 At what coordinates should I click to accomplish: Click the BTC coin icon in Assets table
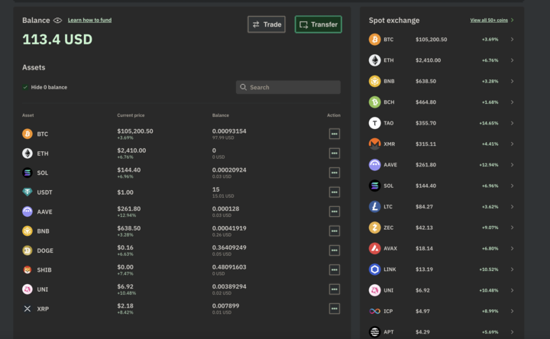tap(27, 134)
